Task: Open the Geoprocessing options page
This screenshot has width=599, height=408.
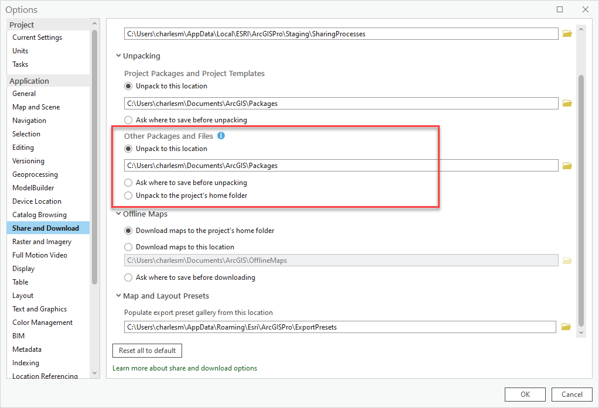Action: pyautogui.click(x=35, y=174)
